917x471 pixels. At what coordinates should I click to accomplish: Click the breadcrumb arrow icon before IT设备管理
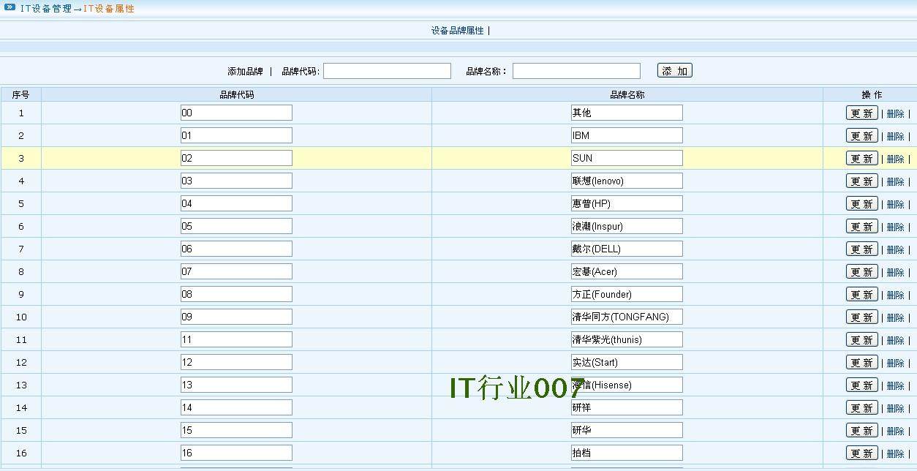10,8
